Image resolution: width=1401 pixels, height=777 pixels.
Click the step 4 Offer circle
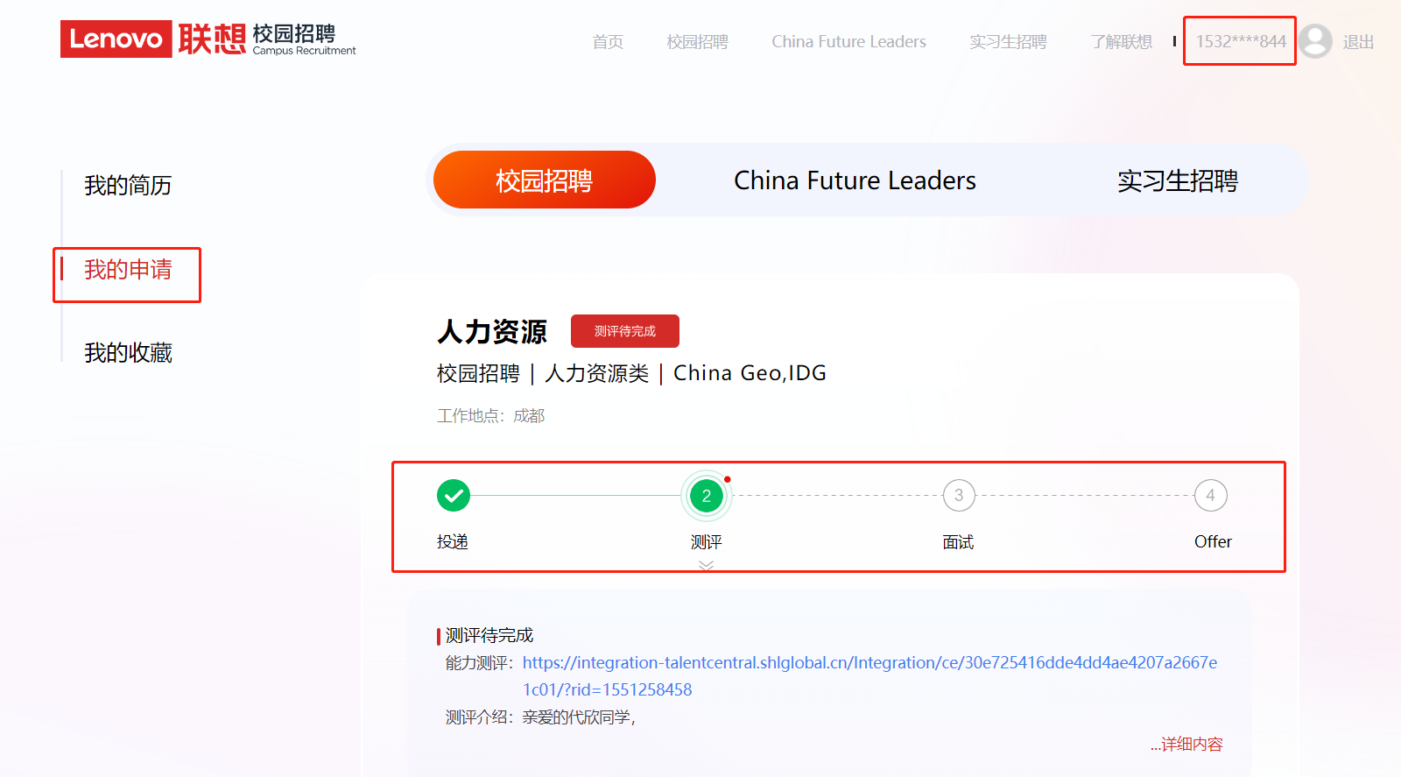[x=1211, y=496]
